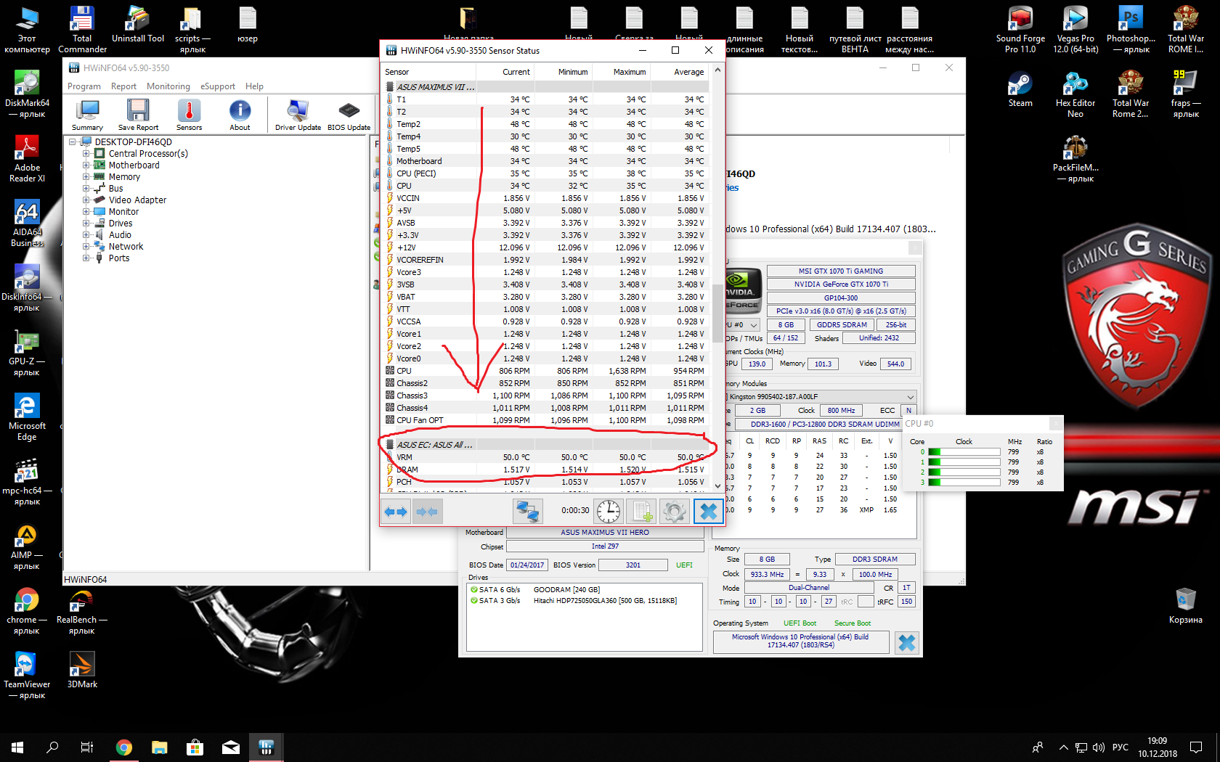Expand the Video Adapter tree node
1220x762 pixels.
coord(86,200)
